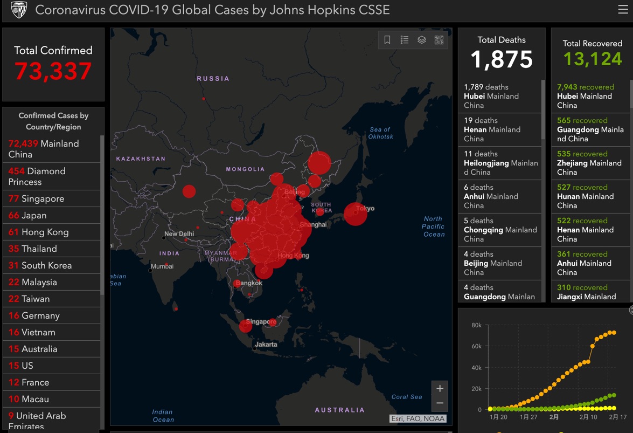Viewport: 633px width, 433px height.
Task: Click the 4 deaths Beijing entry
Action: 500,263
